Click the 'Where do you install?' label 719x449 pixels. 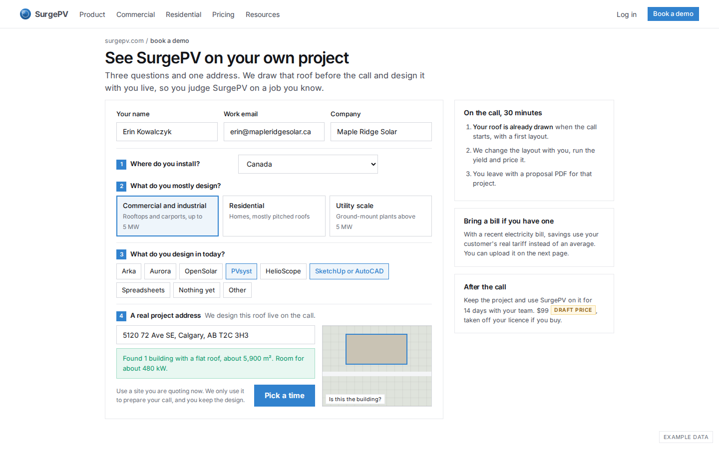tap(165, 164)
